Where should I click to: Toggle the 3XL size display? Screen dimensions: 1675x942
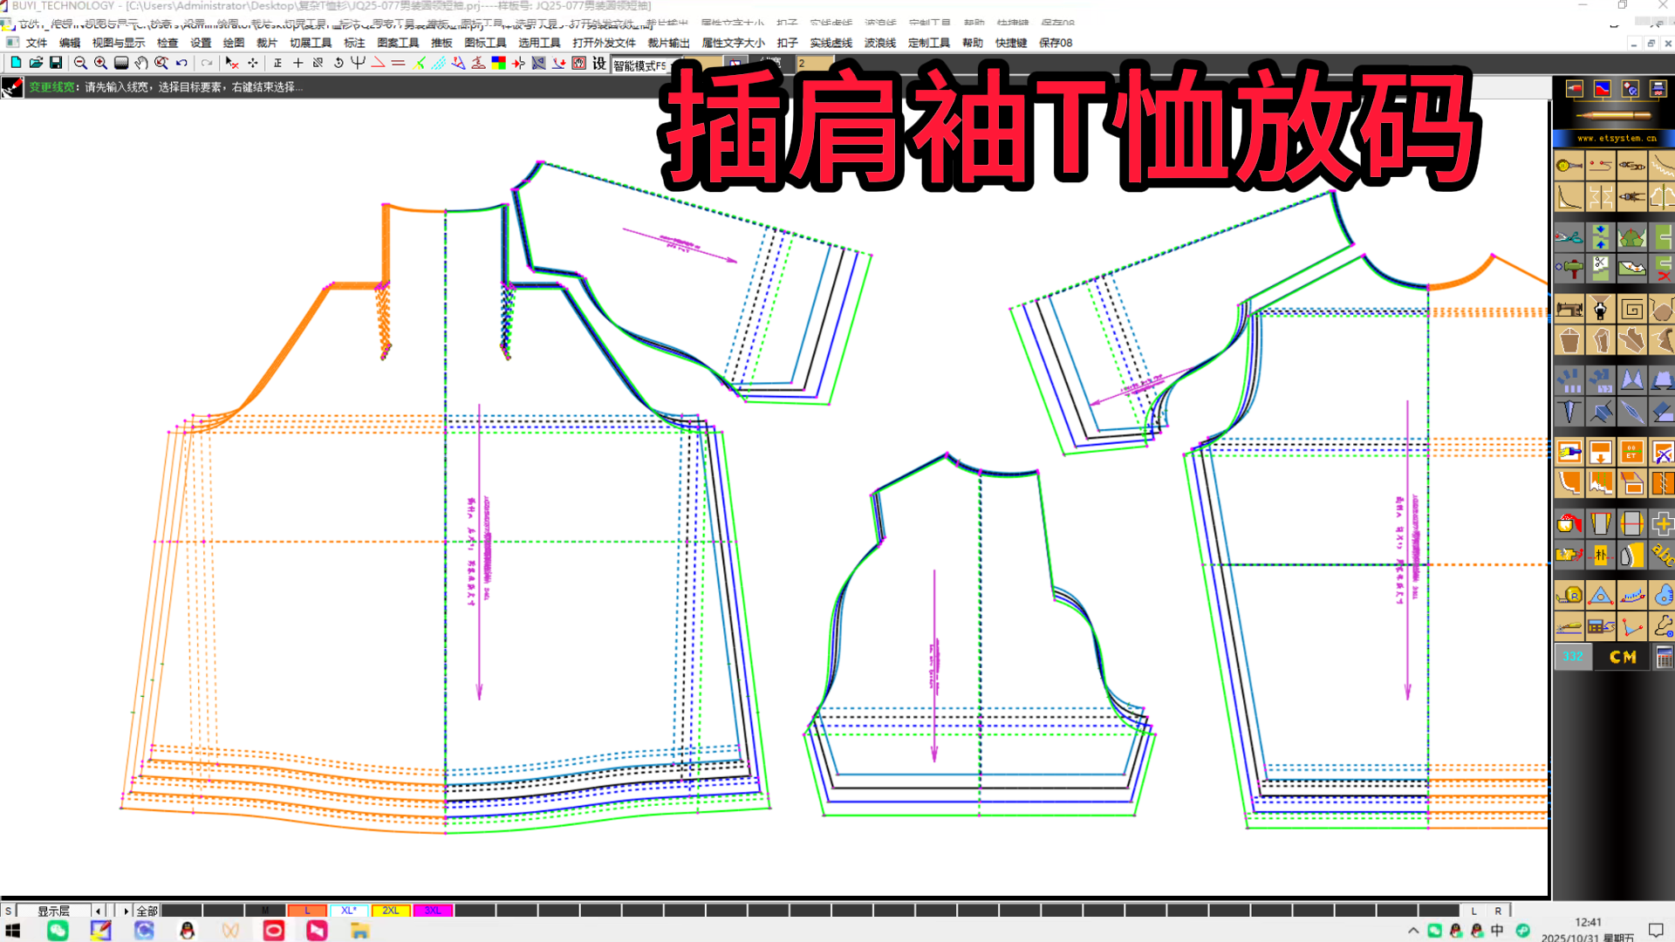coord(432,910)
